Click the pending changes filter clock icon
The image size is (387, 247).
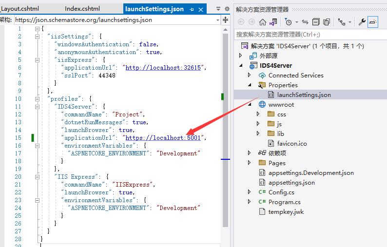click(x=289, y=22)
